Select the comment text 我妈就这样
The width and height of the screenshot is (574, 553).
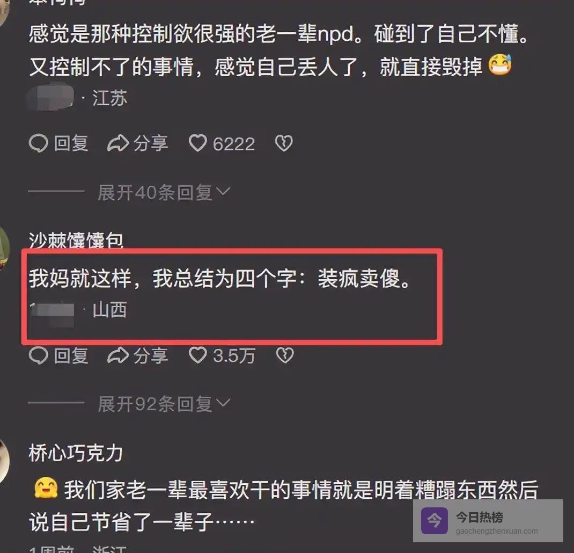click(x=80, y=278)
